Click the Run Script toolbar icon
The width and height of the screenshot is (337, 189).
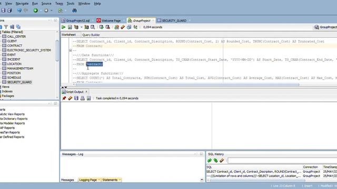click(x=70, y=27)
